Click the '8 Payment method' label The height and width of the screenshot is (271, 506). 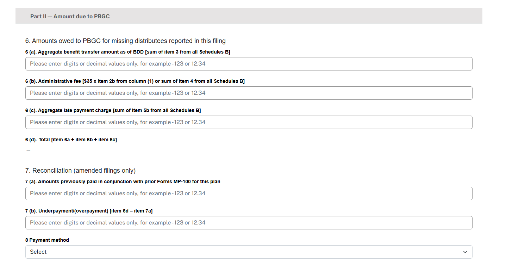[x=47, y=240]
